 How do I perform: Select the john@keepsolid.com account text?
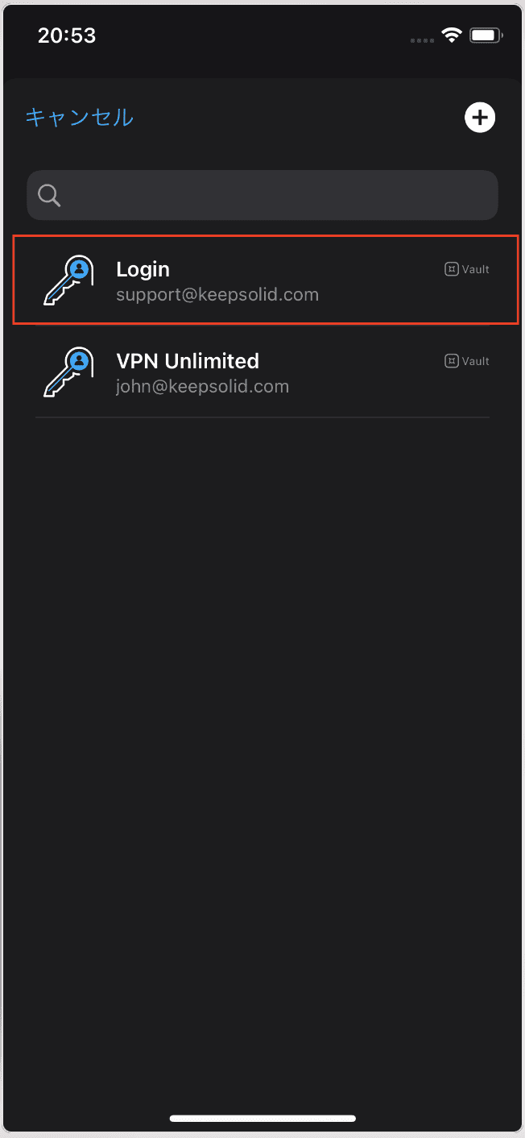pyautogui.click(x=202, y=387)
